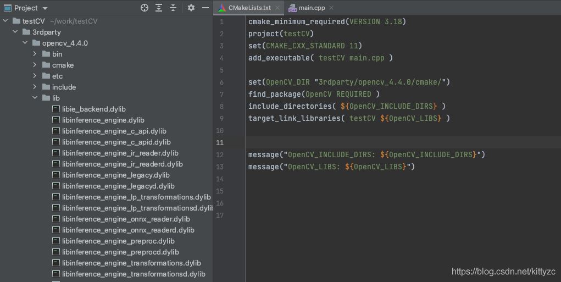Click the target_link_libraries code line
The width and height of the screenshot is (561, 282).
tap(349, 118)
